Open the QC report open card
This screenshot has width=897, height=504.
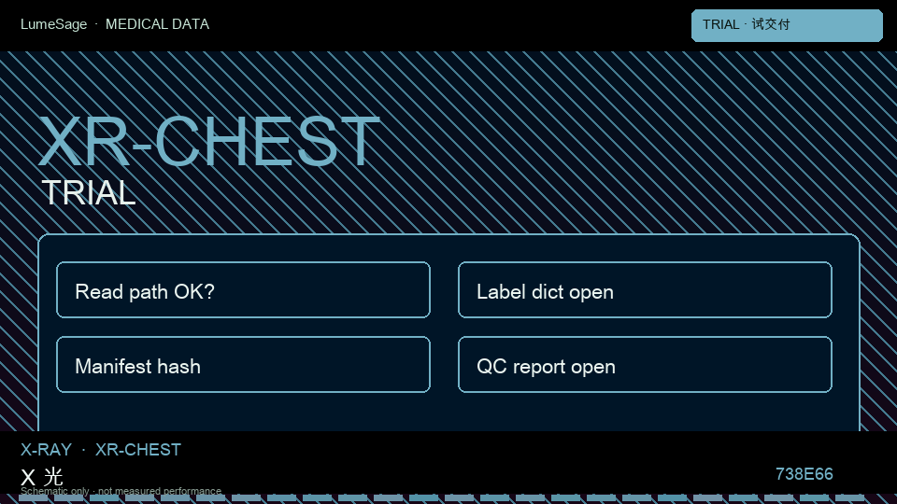point(645,365)
